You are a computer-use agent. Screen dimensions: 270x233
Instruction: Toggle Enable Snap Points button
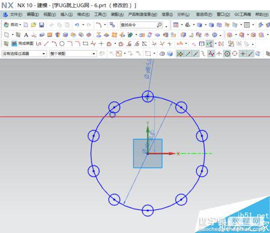tap(180, 54)
